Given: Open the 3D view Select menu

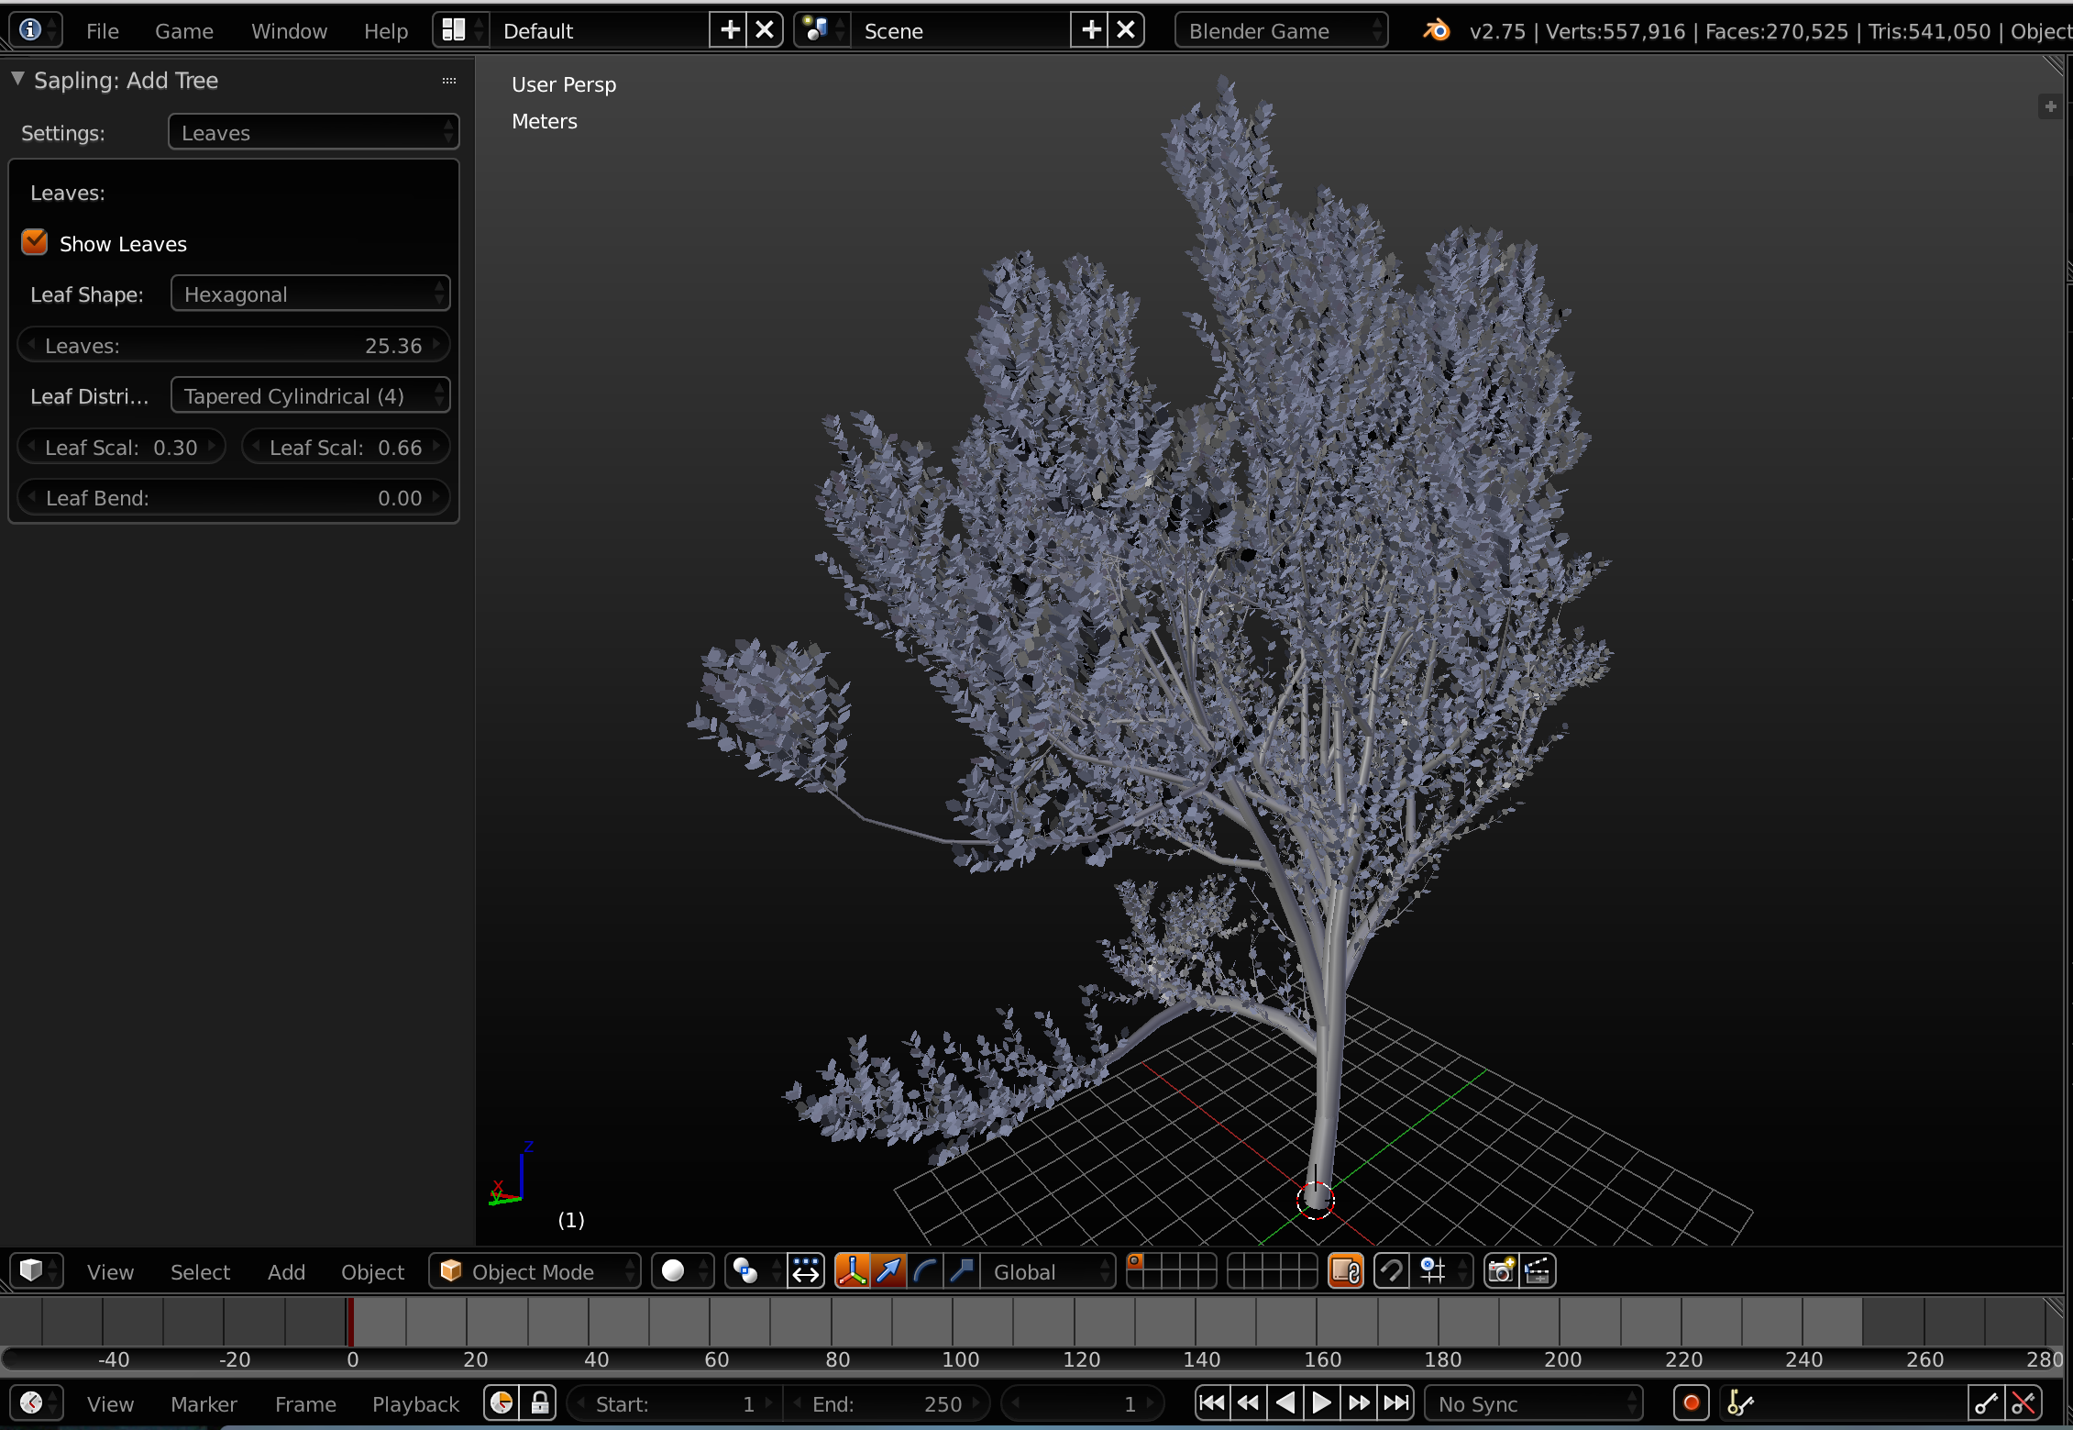Looking at the screenshot, I should pyautogui.click(x=200, y=1271).
